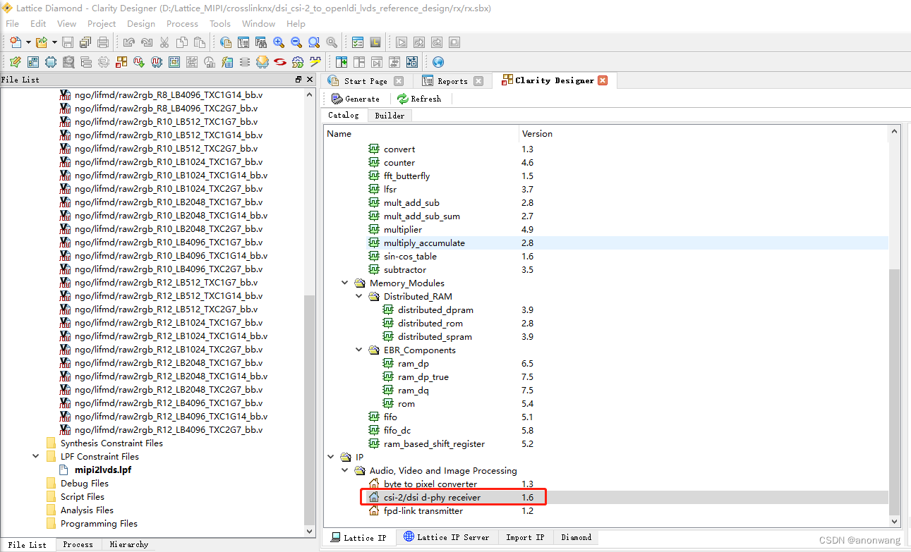Select the Synthesis Constraint Files folder
Viewport: 911px width, 552px height.
click(x=111, y=443)
